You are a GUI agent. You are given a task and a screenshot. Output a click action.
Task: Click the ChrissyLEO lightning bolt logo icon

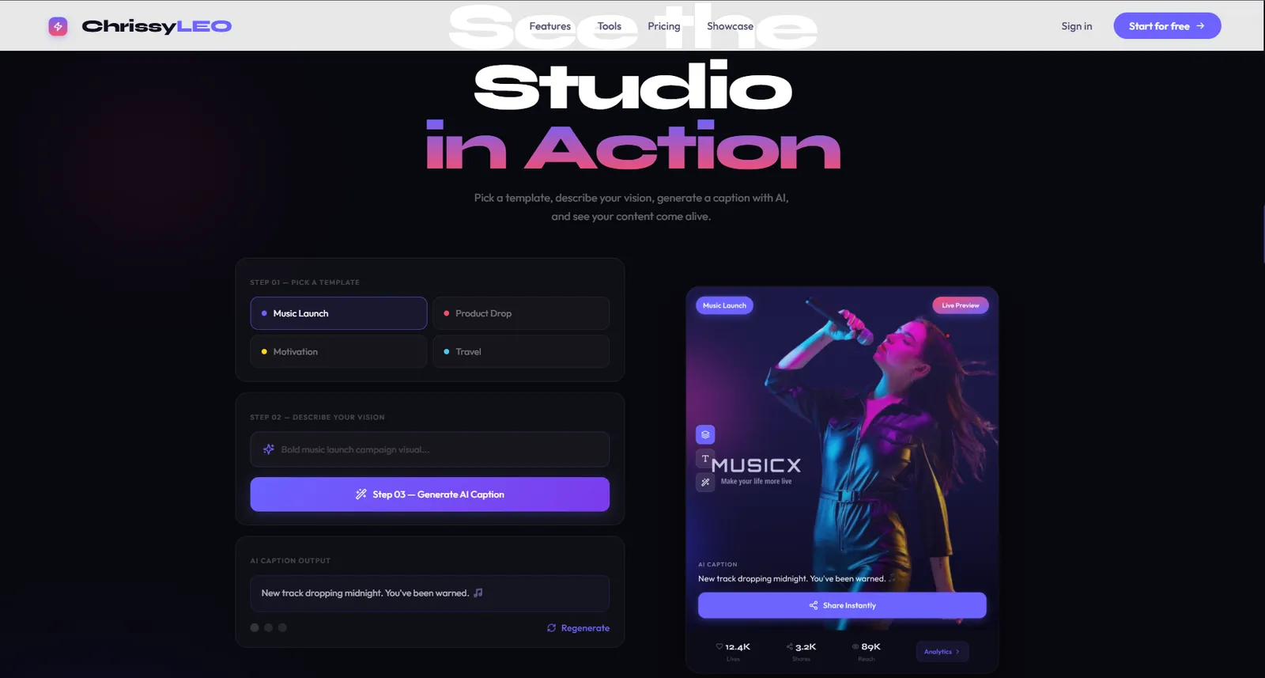58,26
